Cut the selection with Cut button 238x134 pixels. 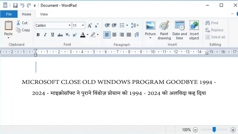[x=22, y=23]
